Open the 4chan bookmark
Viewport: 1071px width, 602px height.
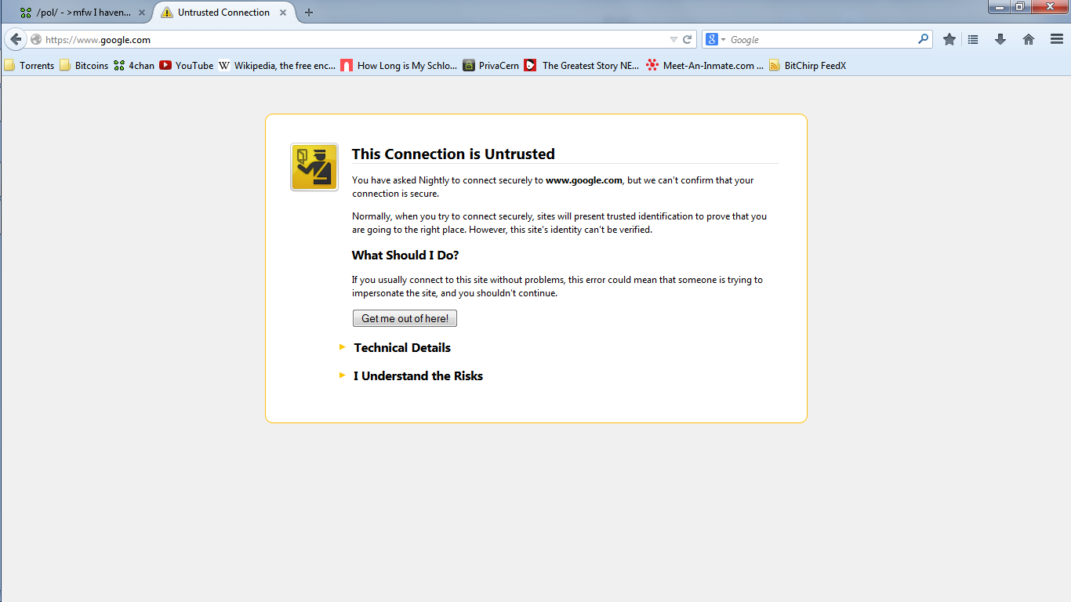(x=134, y=66)
